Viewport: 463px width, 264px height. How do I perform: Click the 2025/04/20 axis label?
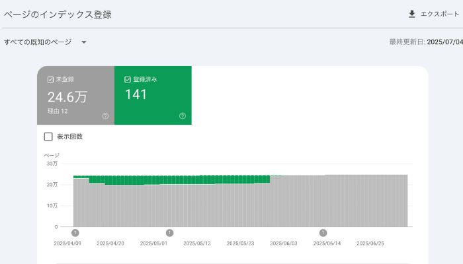(x=110, y=244)
